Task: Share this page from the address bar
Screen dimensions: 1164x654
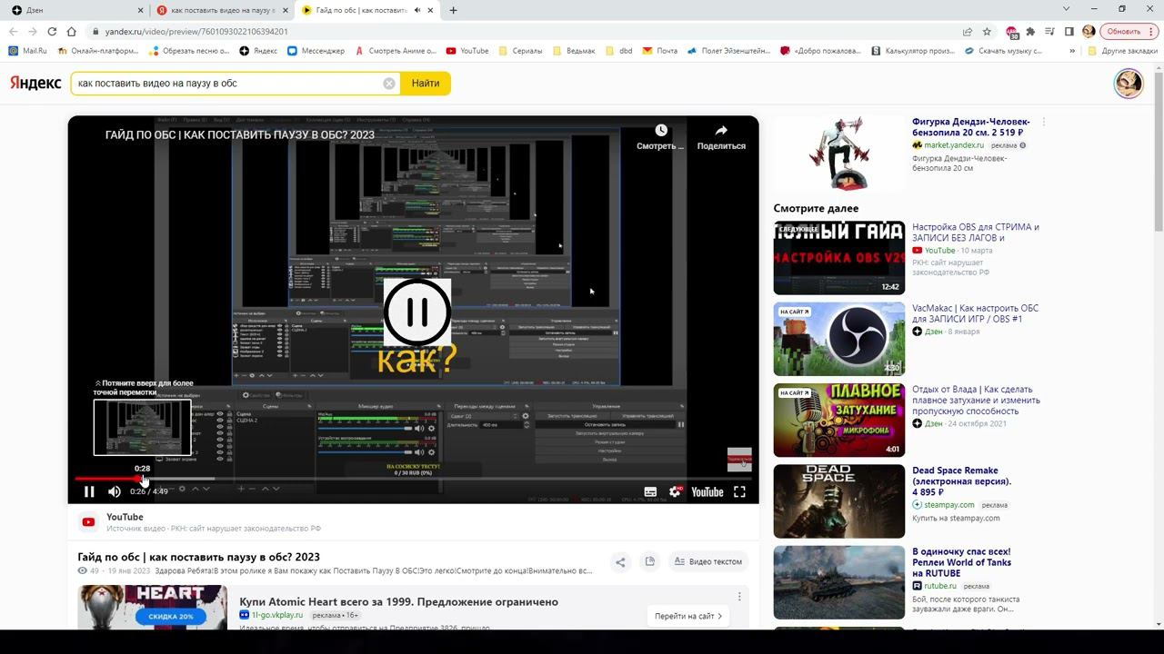Action: coord(968,32)
